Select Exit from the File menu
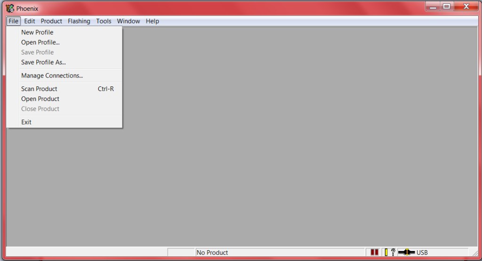The image size is (482, 261). click(64, 122)
